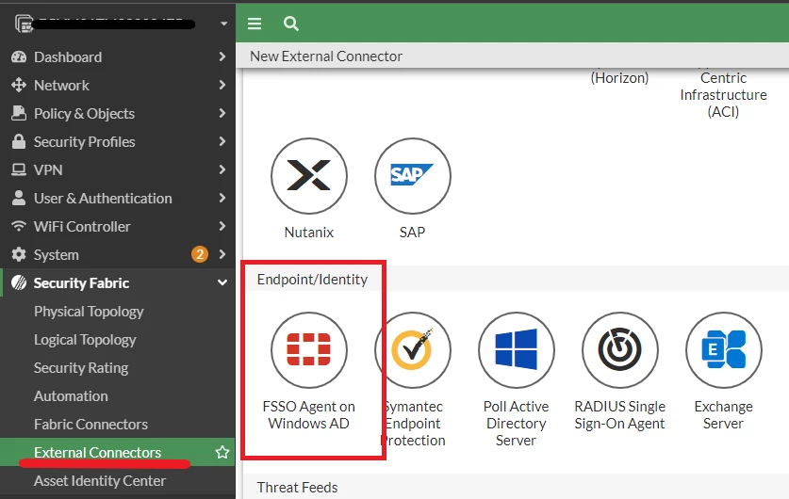Open the hamburger menu toggle
This screenshot has width=789, height=499.
pos(255,24)
